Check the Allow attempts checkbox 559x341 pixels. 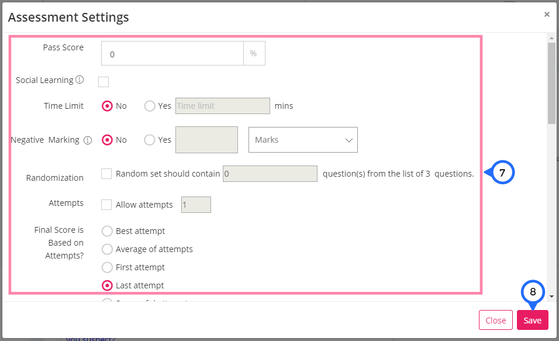pyautogui.click(x=106, y=205)
